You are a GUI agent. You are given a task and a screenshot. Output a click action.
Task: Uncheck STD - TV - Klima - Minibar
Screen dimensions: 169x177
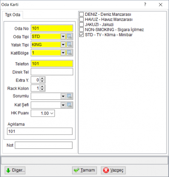click(81, 35)
